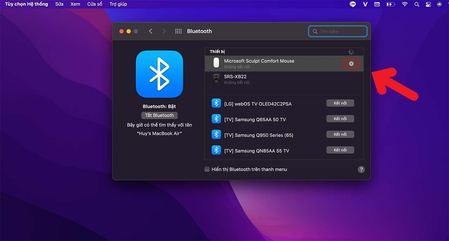This screenshot has width=449, height=241.
Task: Open the LINE icon in the menu bar
Action: [353, 4]
